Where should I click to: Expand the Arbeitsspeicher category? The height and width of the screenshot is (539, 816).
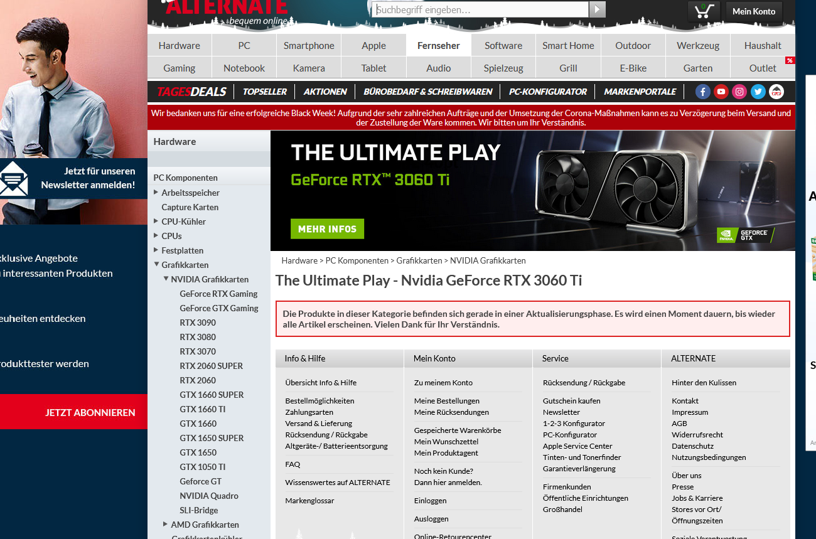click(156, 192)
